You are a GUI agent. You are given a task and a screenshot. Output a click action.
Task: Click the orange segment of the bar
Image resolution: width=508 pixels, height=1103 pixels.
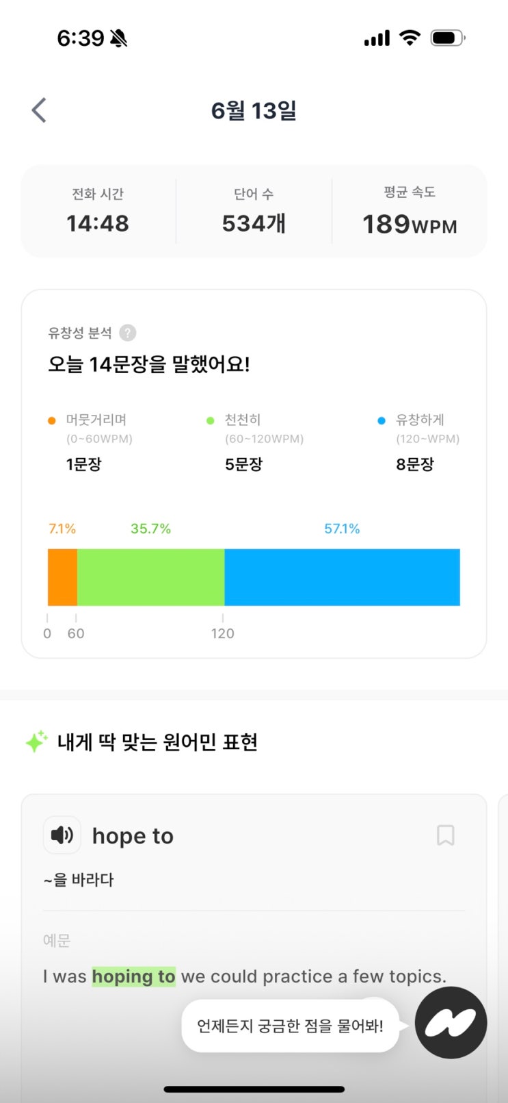pos(62,577)
